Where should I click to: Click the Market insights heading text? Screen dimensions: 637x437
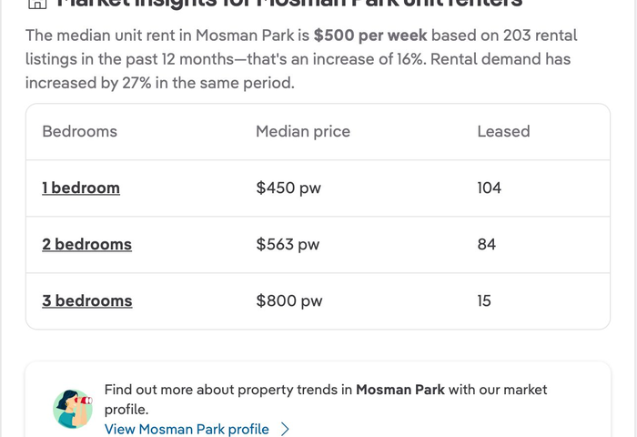[x=289, y=4]
